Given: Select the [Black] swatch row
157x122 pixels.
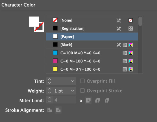Looking at the screenshot, I should 92,45.
